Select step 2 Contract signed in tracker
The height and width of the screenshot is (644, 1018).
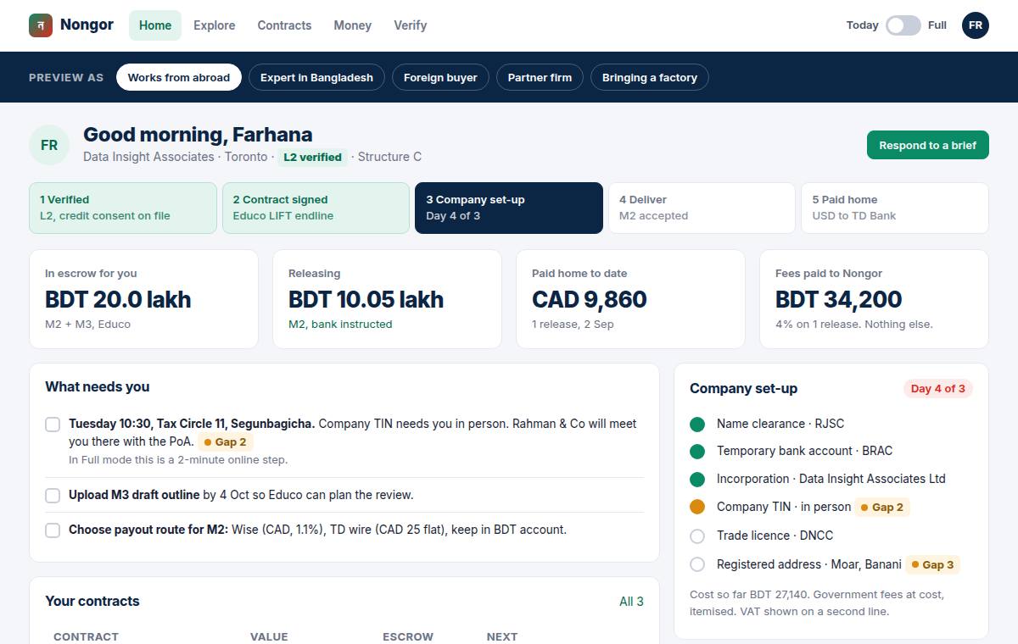(316, 208)
